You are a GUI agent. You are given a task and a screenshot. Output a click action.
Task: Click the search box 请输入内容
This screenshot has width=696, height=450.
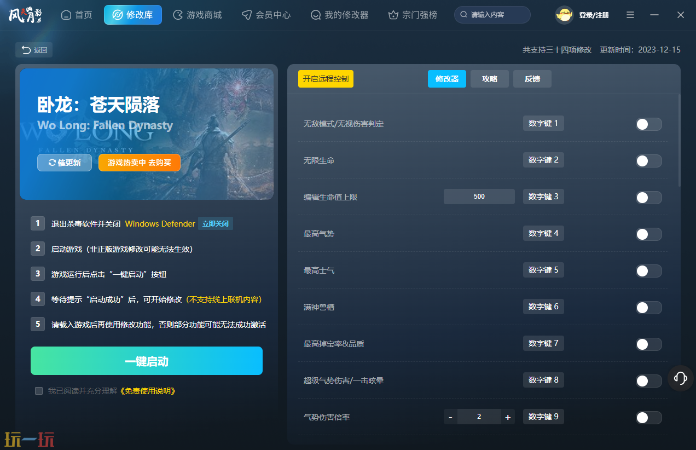[x=492, y=15]
